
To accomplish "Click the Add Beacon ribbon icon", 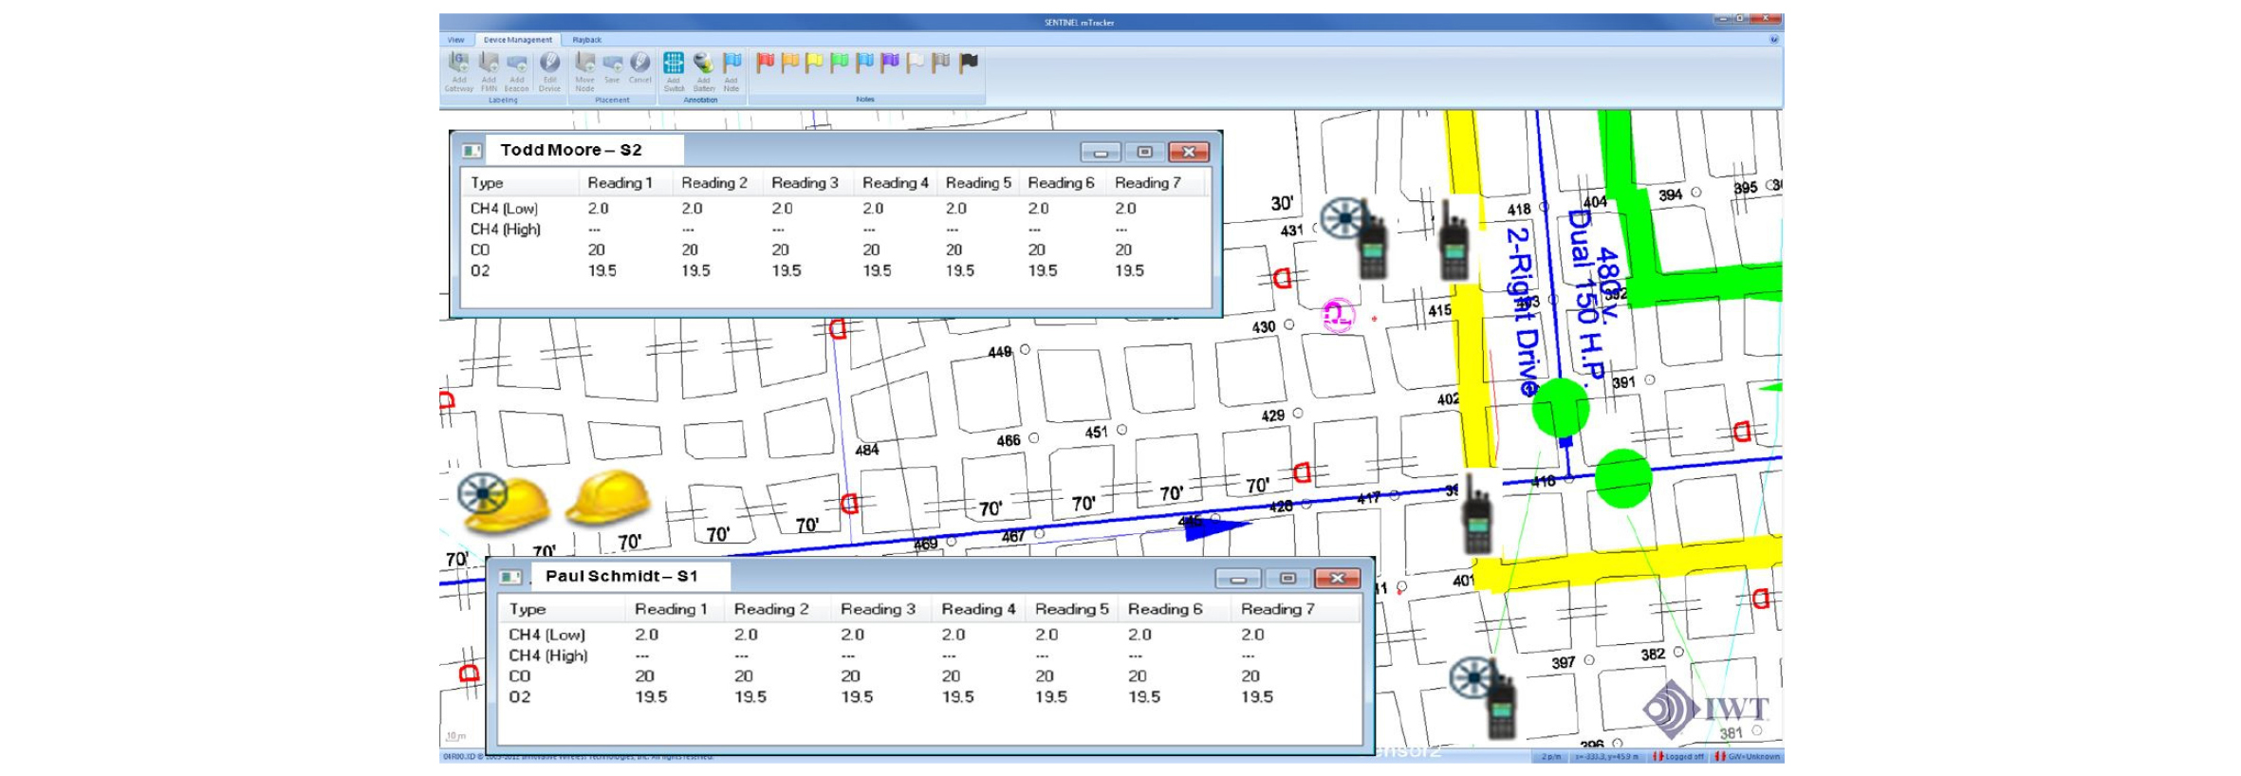I will (516, 71).
